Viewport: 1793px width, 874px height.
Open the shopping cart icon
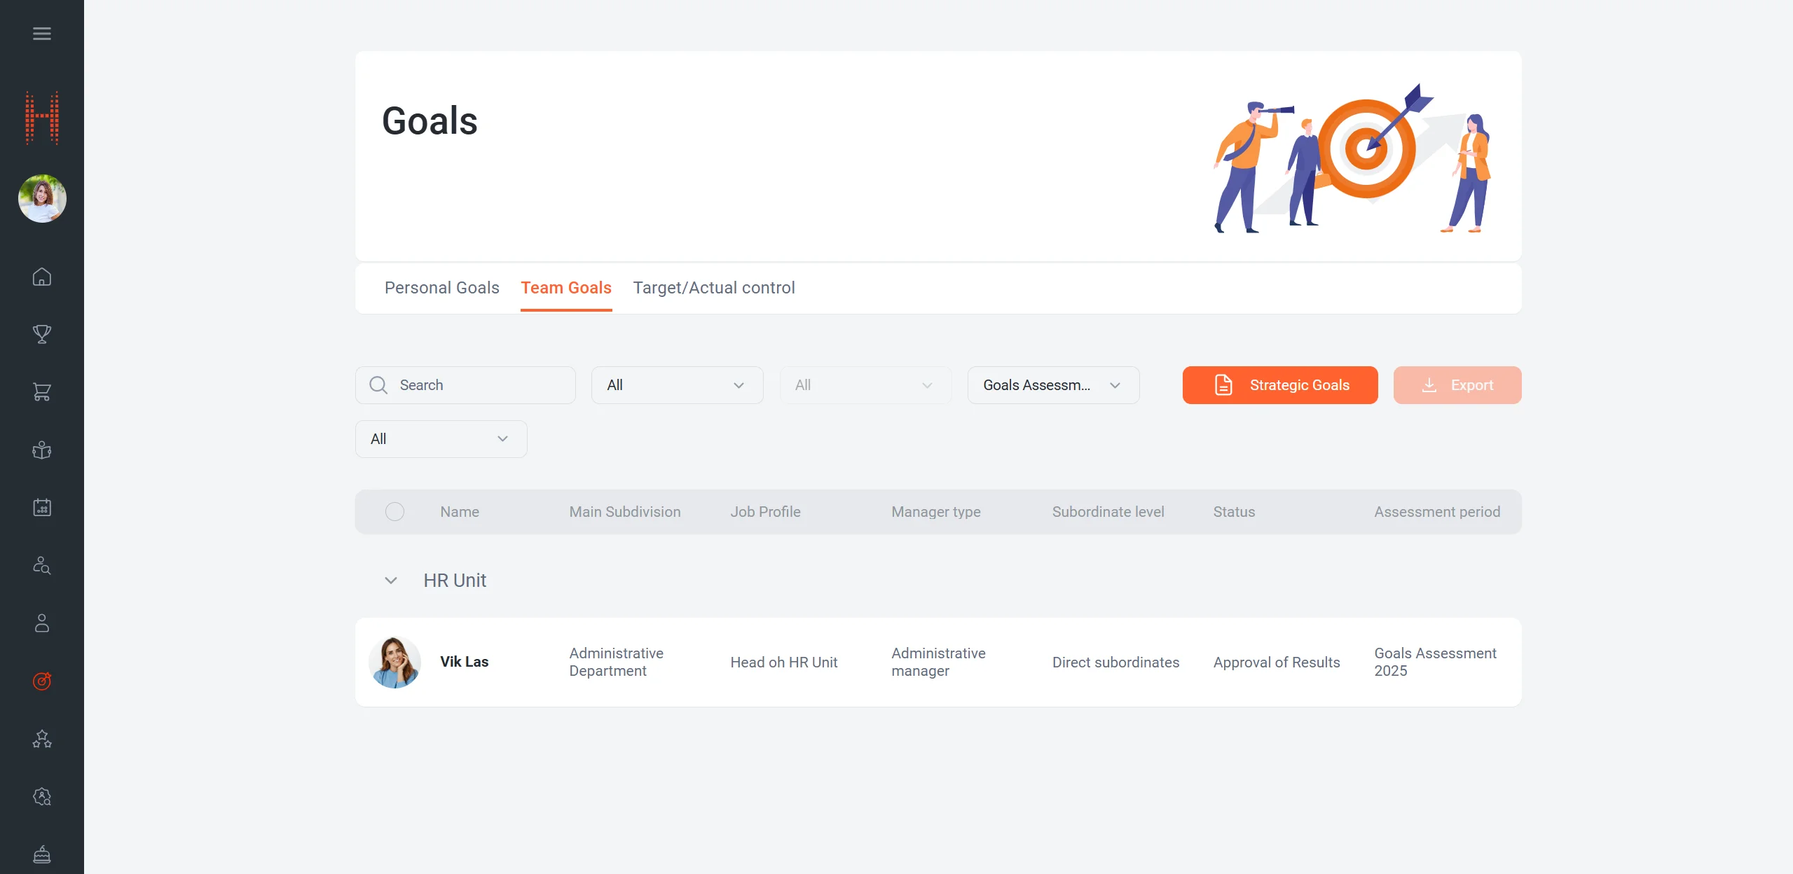click(42, 392)
